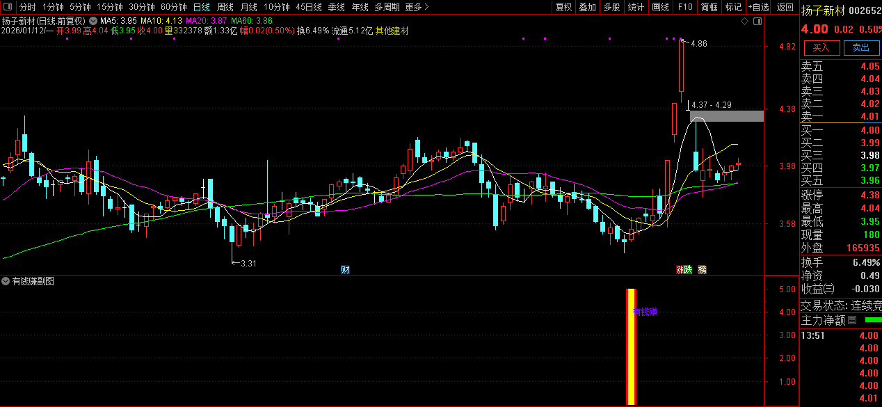Open the 更多 periods dropdown
Viewport: 882px width, 407px height.
[x=416, y=7]
